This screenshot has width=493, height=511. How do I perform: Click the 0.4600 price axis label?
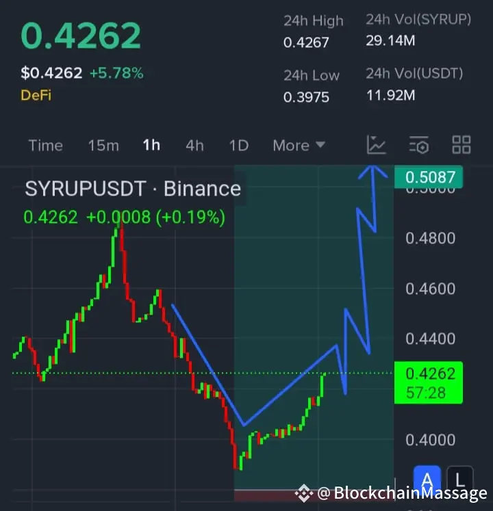coord(431,289)
